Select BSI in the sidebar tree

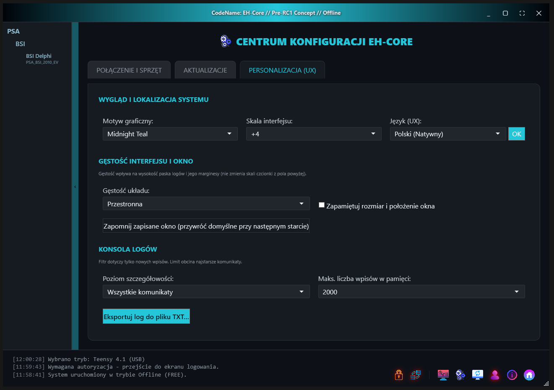20,44
